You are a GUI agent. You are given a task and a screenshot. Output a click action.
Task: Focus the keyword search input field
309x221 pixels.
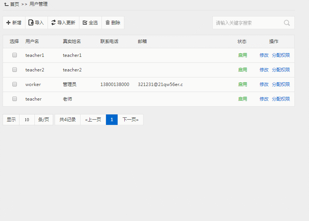pos(247,23)
